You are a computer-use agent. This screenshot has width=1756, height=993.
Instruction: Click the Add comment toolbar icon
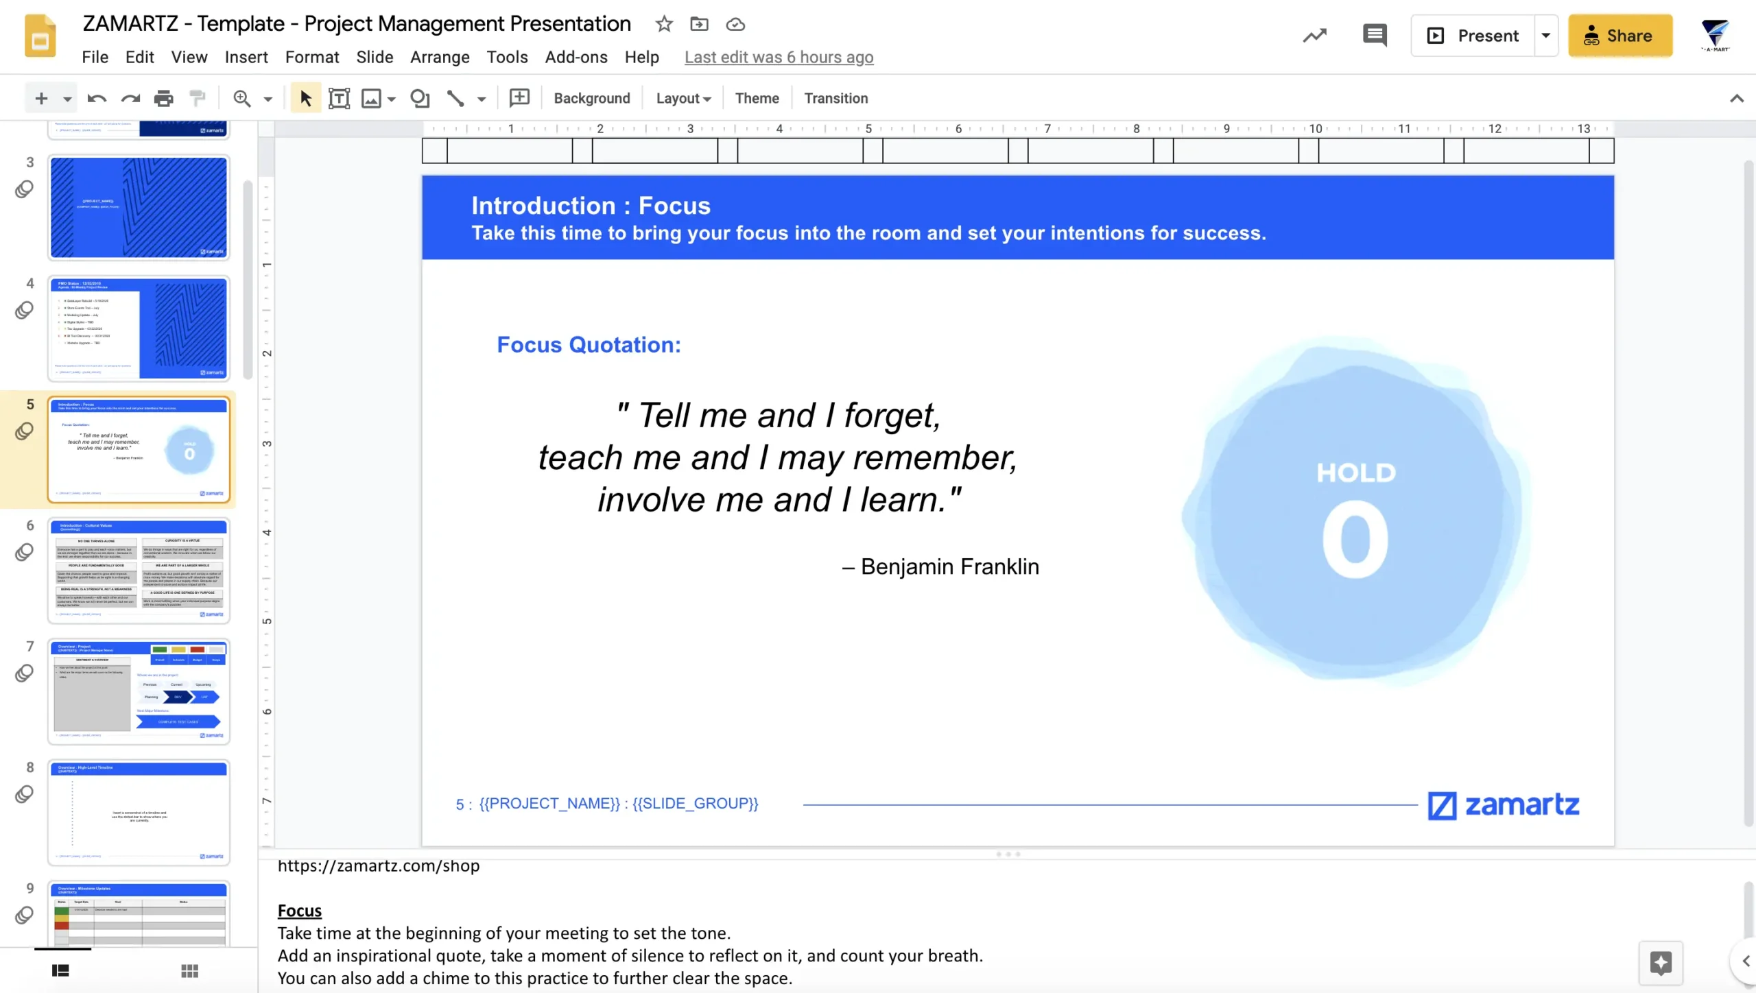coord(519,98)
